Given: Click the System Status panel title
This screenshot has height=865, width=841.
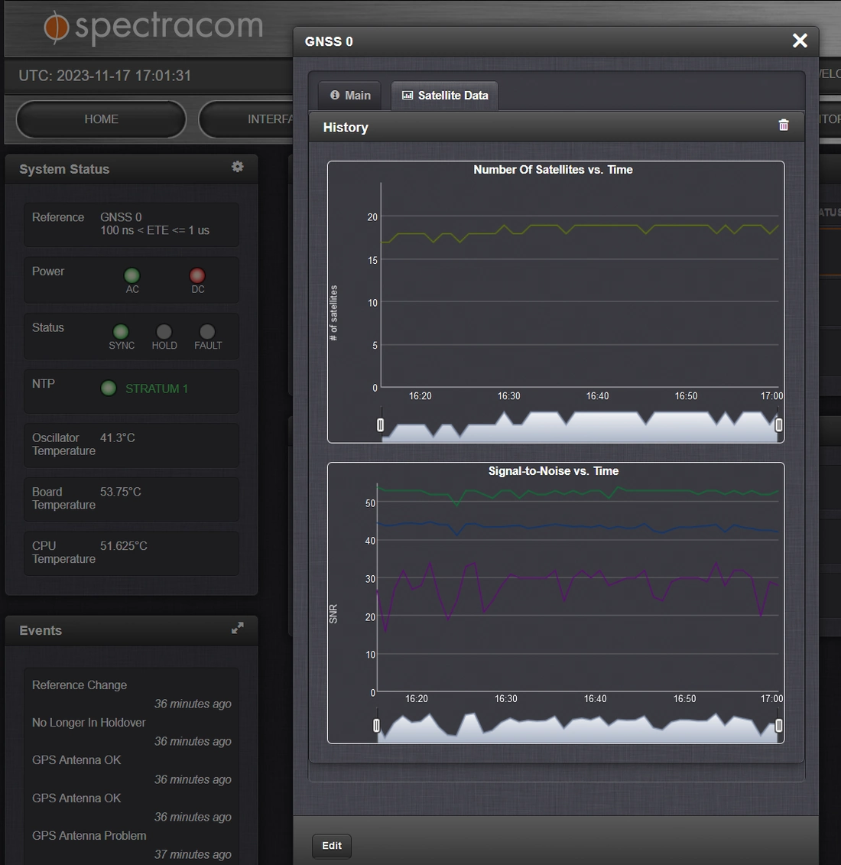Looking at the screenshot, I should tap(64, 169).
